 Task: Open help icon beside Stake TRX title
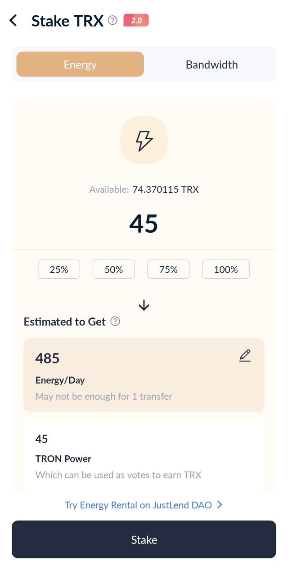coord(113,20)
